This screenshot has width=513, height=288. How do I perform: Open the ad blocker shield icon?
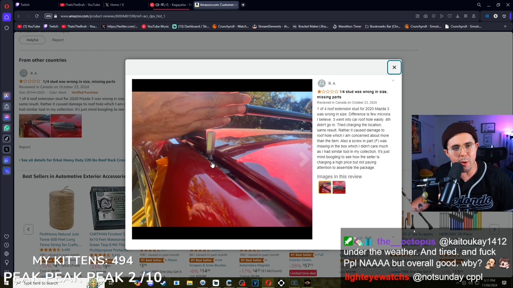pyautogui.click(x=434, y=16)
